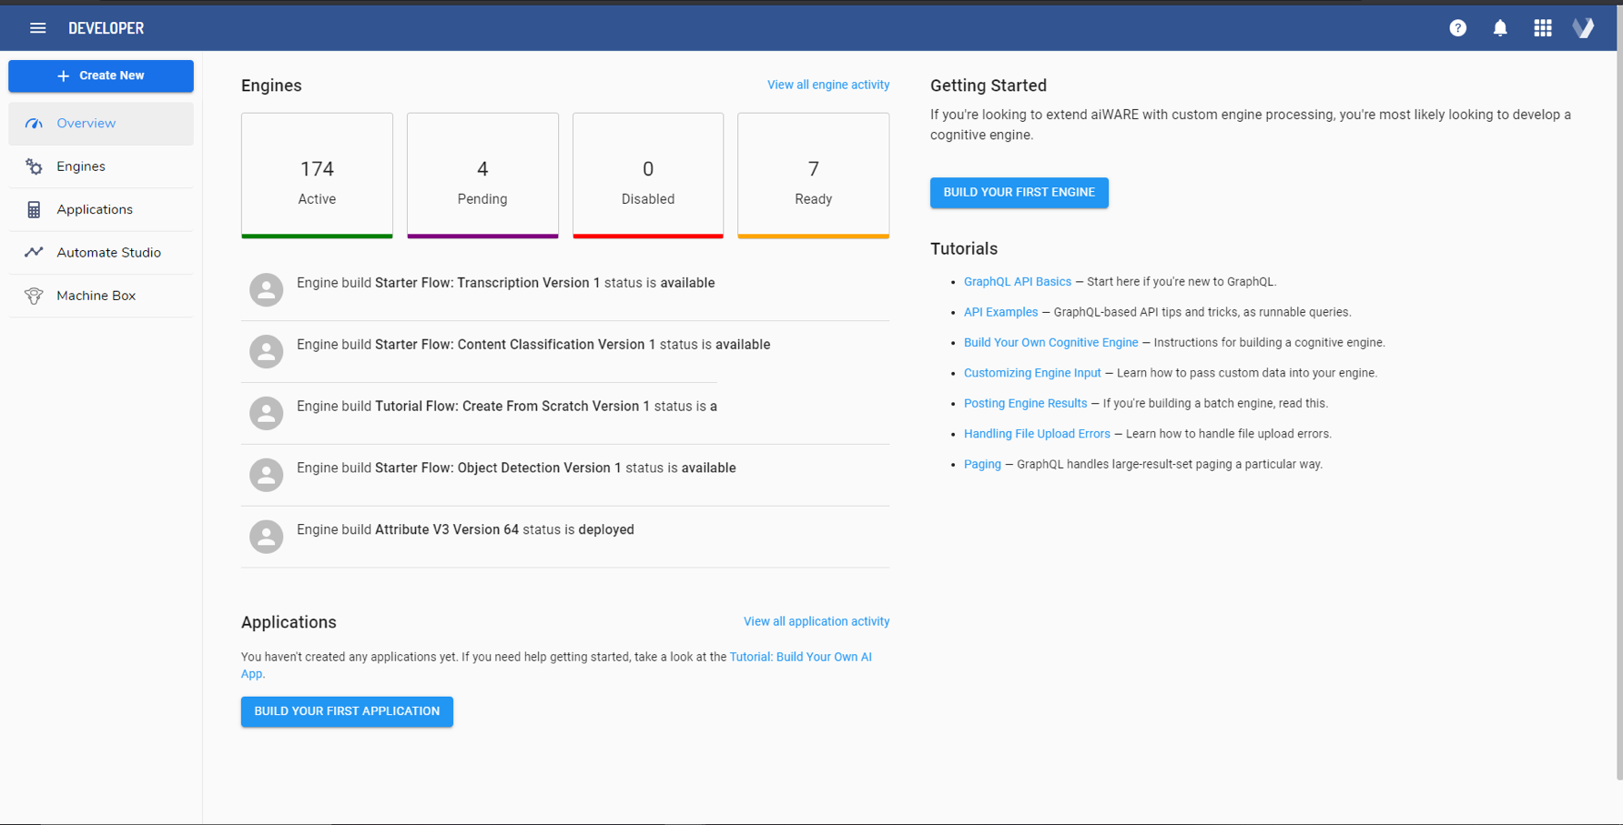Image resolution: width=1623 pixels, height=825 pixels.
Task: Click the Overview speedometer icon
Action: pos(34,123)
